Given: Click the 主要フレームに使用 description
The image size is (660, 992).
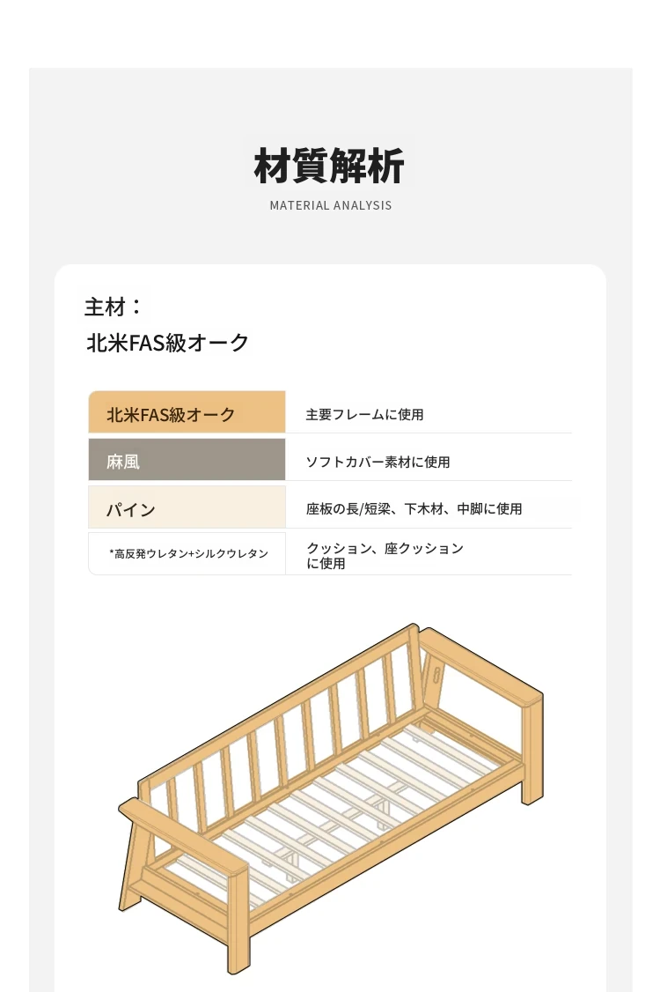Looking at the screenshot, I should point(365,414).
